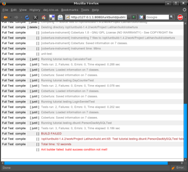Viewport: 188px width, 172px height.
Task: Click the '[ delete ]' task label
Action: coord(33,27)
